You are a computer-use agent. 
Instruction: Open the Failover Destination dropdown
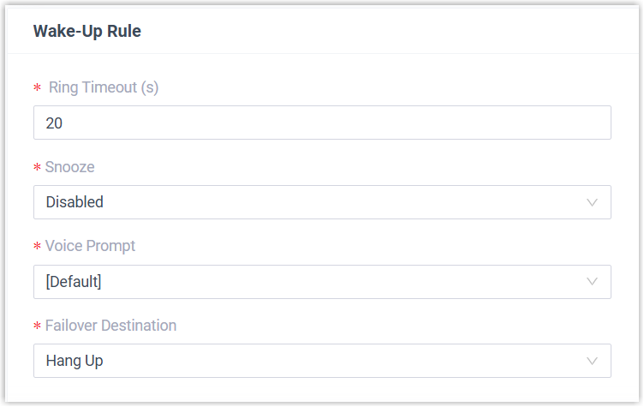(x=322, y=361)
